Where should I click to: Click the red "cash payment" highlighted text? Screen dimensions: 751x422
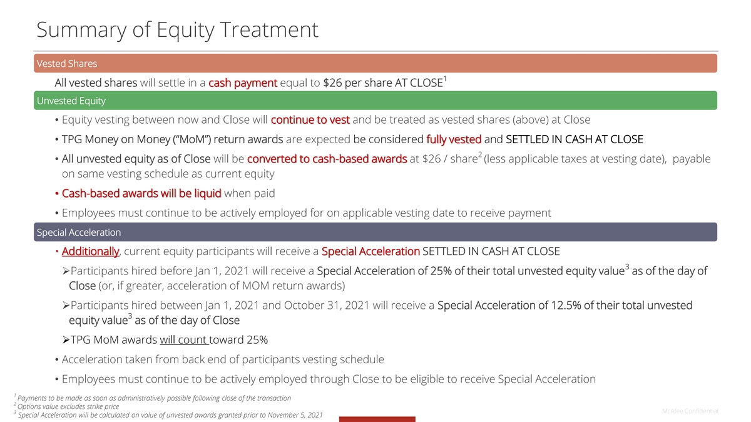pos(243,83)
